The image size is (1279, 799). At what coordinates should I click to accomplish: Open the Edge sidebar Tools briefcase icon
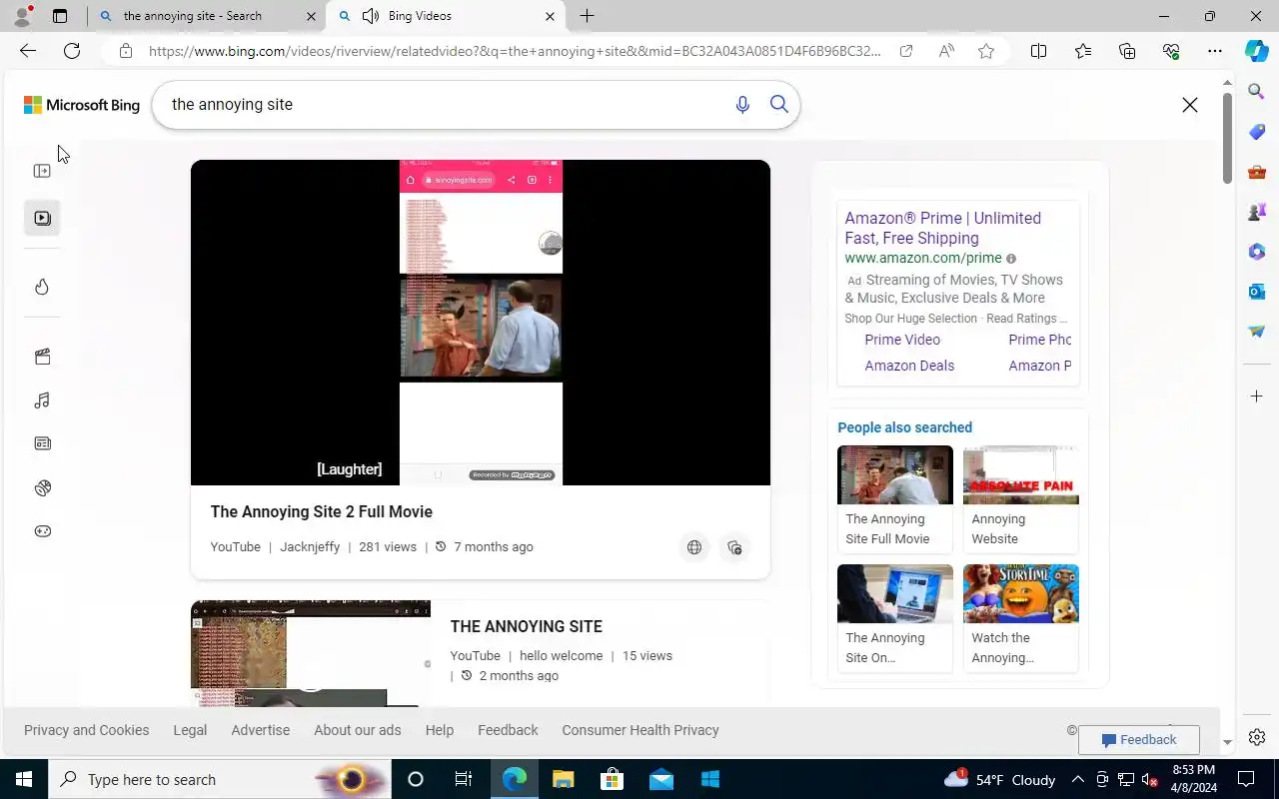pyautogui.click(x=1257, y=172)
